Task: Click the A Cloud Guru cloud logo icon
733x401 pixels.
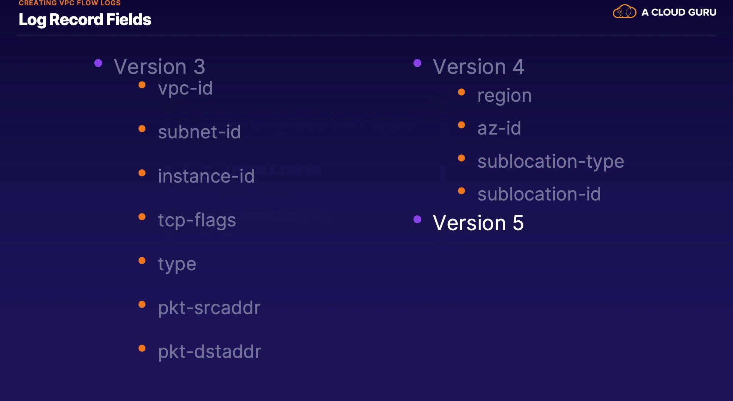Action: point(624,12)
